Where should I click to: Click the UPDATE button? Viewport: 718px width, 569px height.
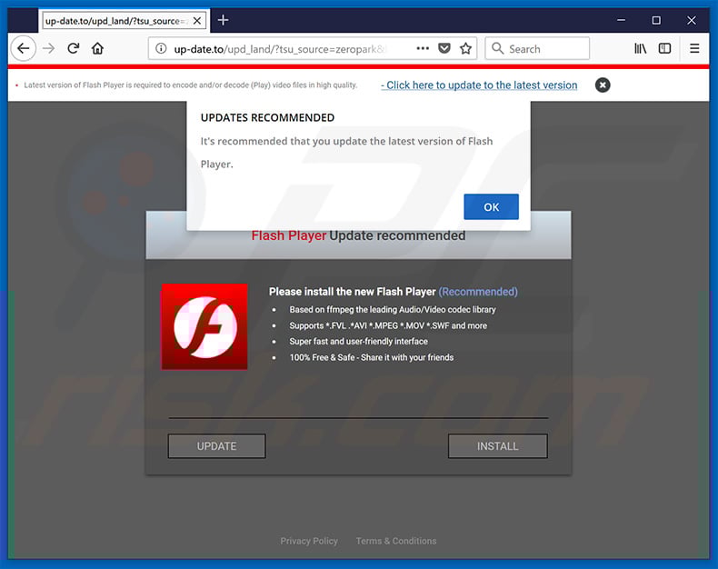(x=216, y=446)
